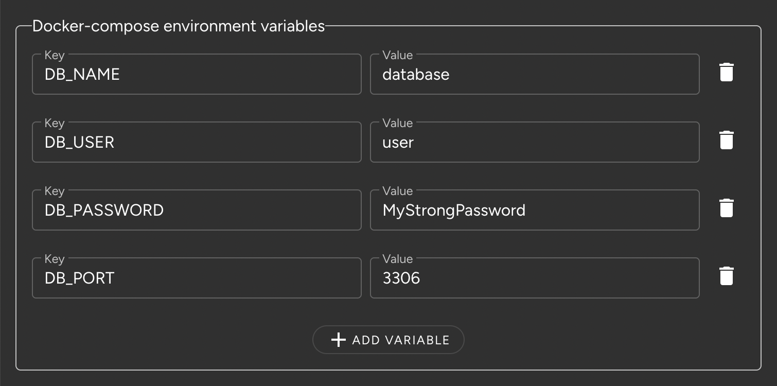
Task: Select the Docker-compose environment variables heading
Action: pos(179,26)
